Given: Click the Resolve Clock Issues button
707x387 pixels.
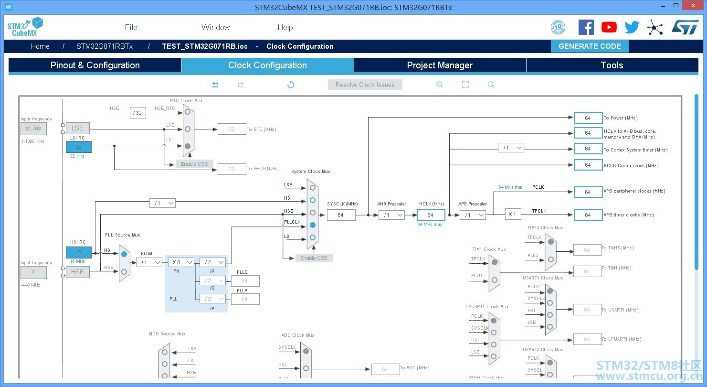Looking at the screenshot, I should click(x=365, y=85).
